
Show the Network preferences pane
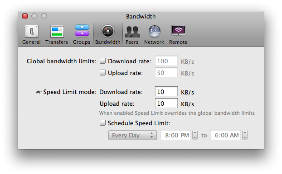tap(154, 35)
